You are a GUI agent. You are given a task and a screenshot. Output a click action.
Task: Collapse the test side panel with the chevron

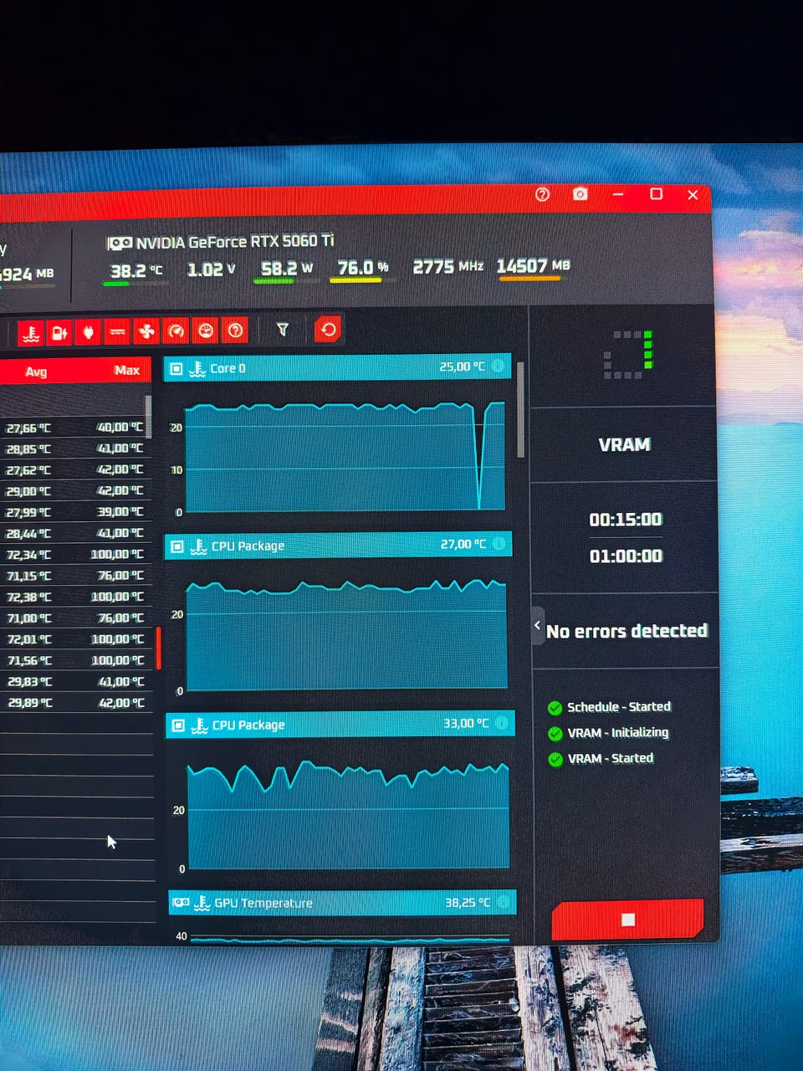(538, 625)
